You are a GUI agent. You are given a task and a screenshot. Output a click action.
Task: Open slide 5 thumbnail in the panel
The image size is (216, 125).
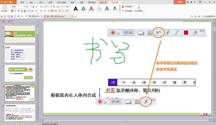coord(20,113)
